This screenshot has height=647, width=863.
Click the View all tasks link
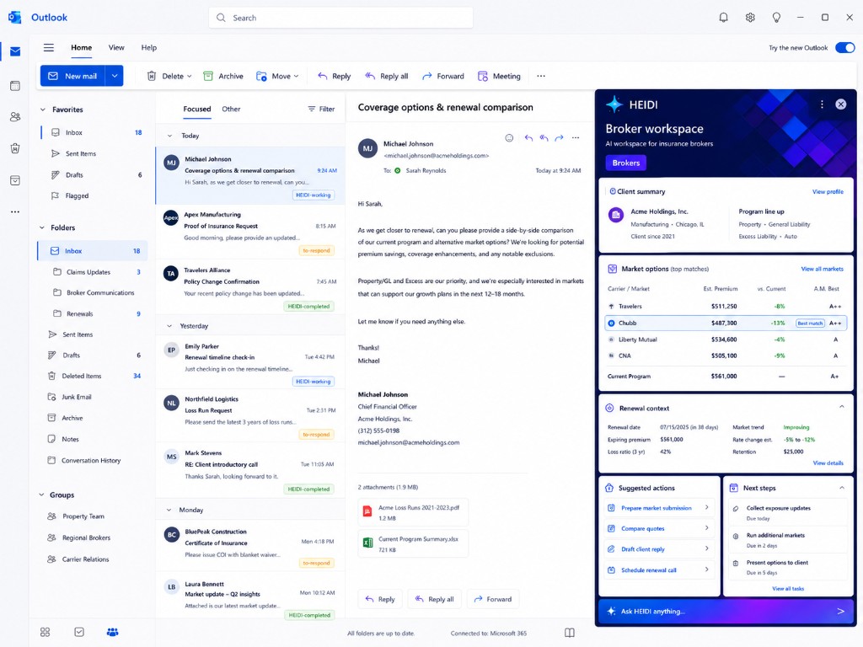788,589
